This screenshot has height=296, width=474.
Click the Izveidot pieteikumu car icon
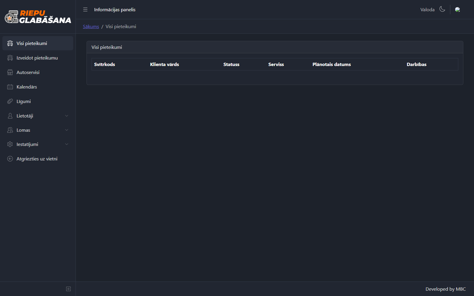pyautogui.click(x=10, y=58)
